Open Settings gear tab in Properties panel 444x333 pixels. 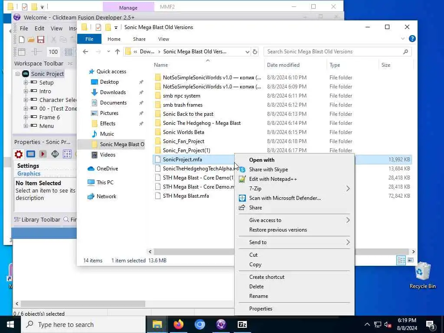[x=19, y=154]
